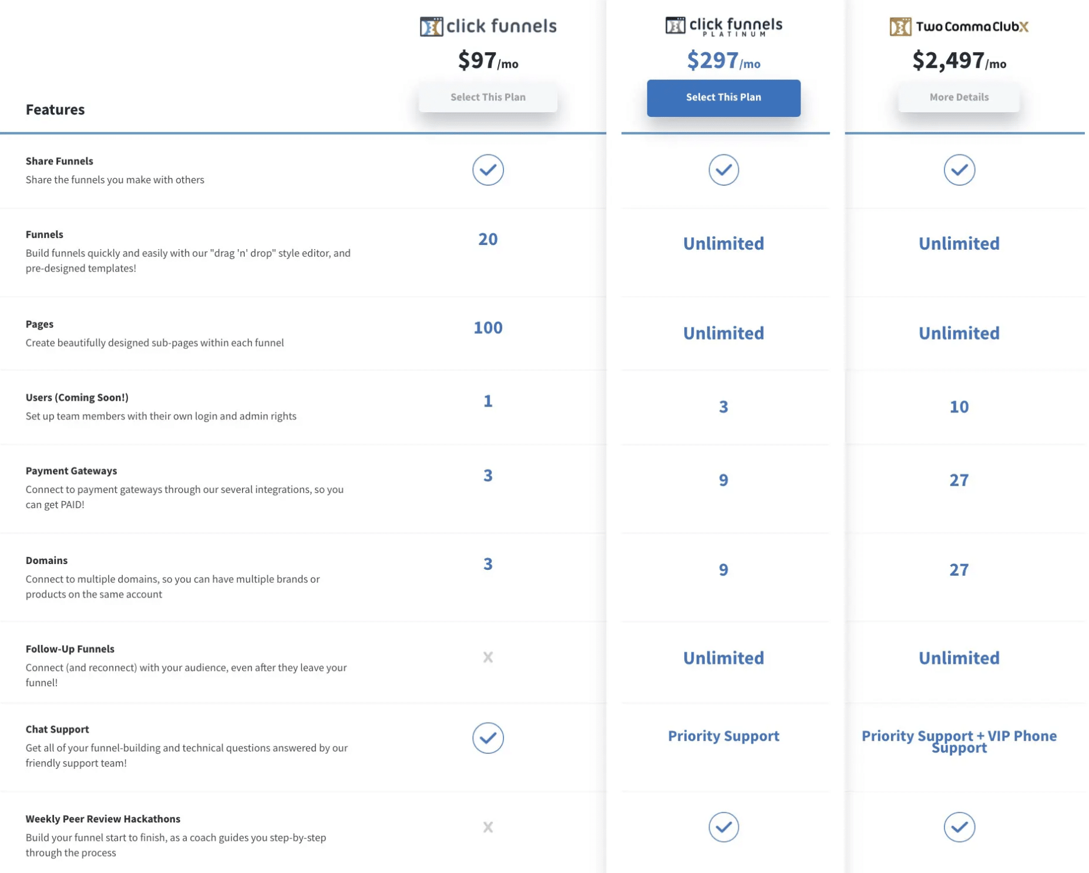Screen dimensions: 1089x873
Task: Click Unlimited Follow-Up Funnels in Platinum column
Action: (x=724, y=659)
